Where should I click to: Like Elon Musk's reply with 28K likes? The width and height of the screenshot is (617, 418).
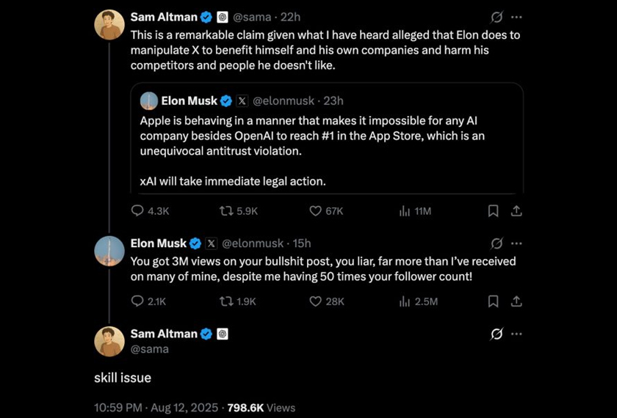point(315,301)
